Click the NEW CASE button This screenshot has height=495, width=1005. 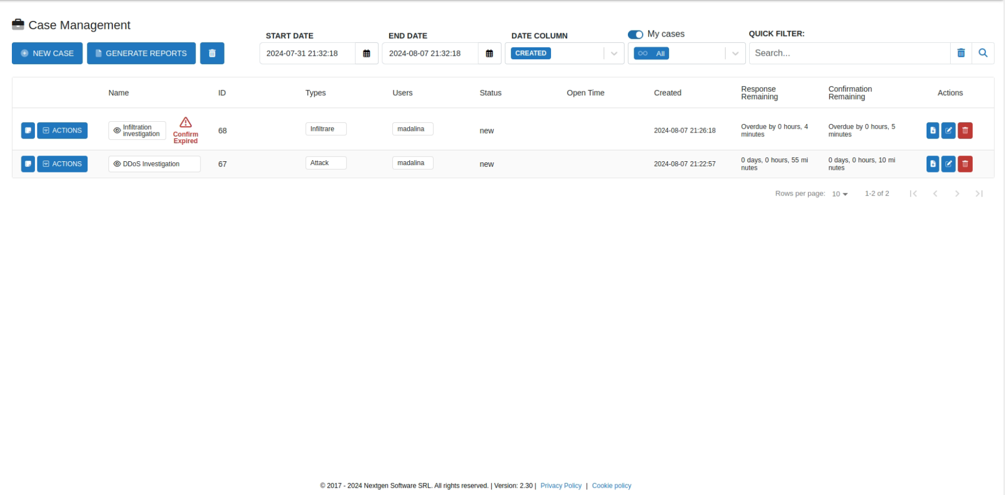tap(47, 53)
